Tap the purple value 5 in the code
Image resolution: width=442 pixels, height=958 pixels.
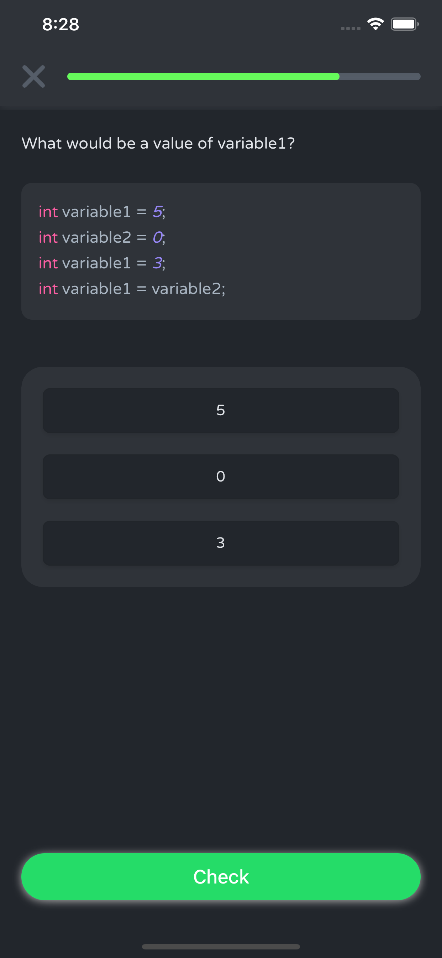pos(158,212)
